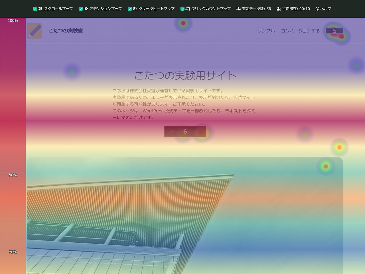Open the コンバージョンする menu item
365x274 pixels.
coord(300,31)
